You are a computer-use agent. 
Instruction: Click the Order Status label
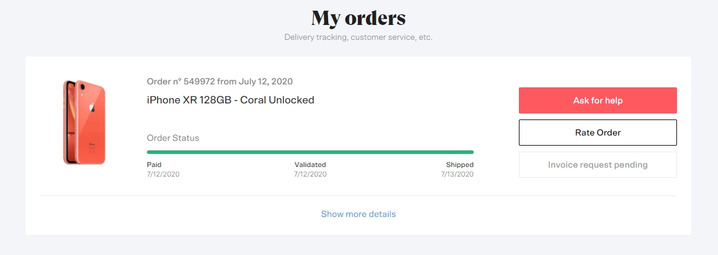pos(173,138)
